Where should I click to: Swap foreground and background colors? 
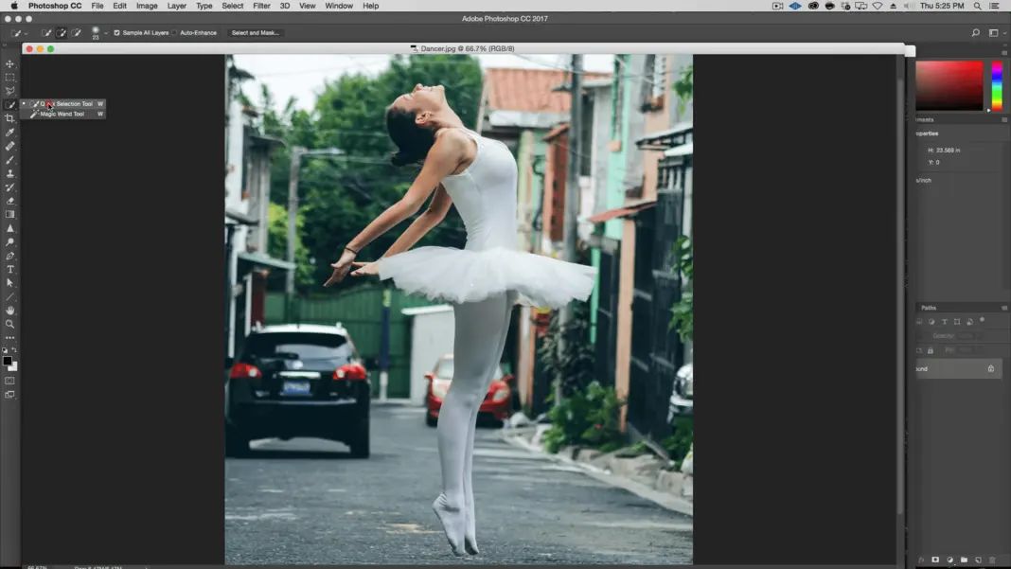click(x=14, y=350)
